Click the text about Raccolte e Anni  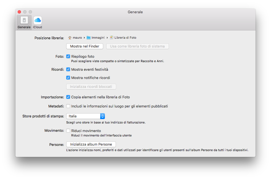tap(118, 61)
